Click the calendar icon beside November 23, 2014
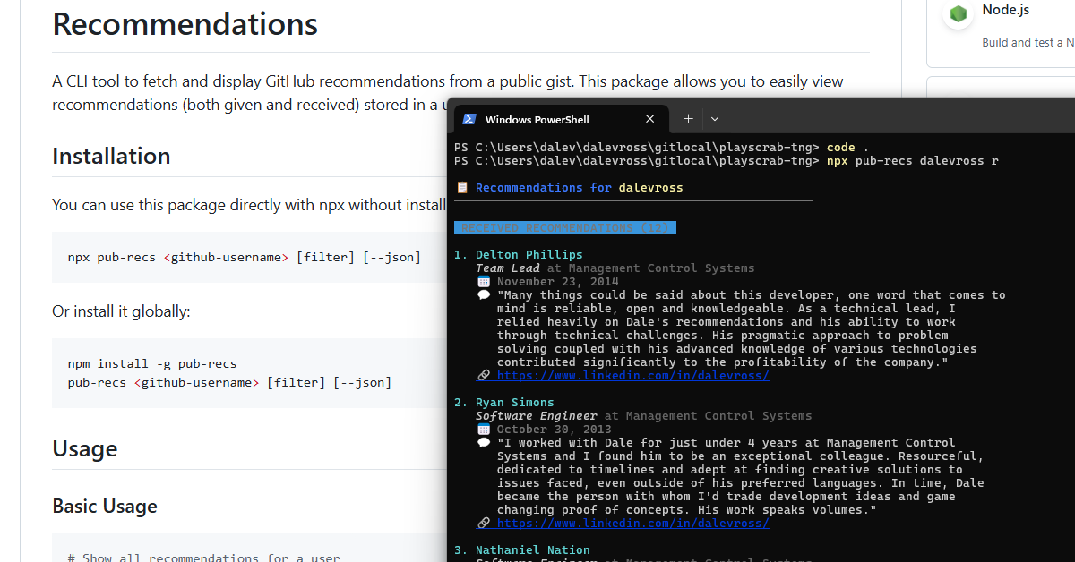This screenshot has height=562, width=1075. (484, 282)
